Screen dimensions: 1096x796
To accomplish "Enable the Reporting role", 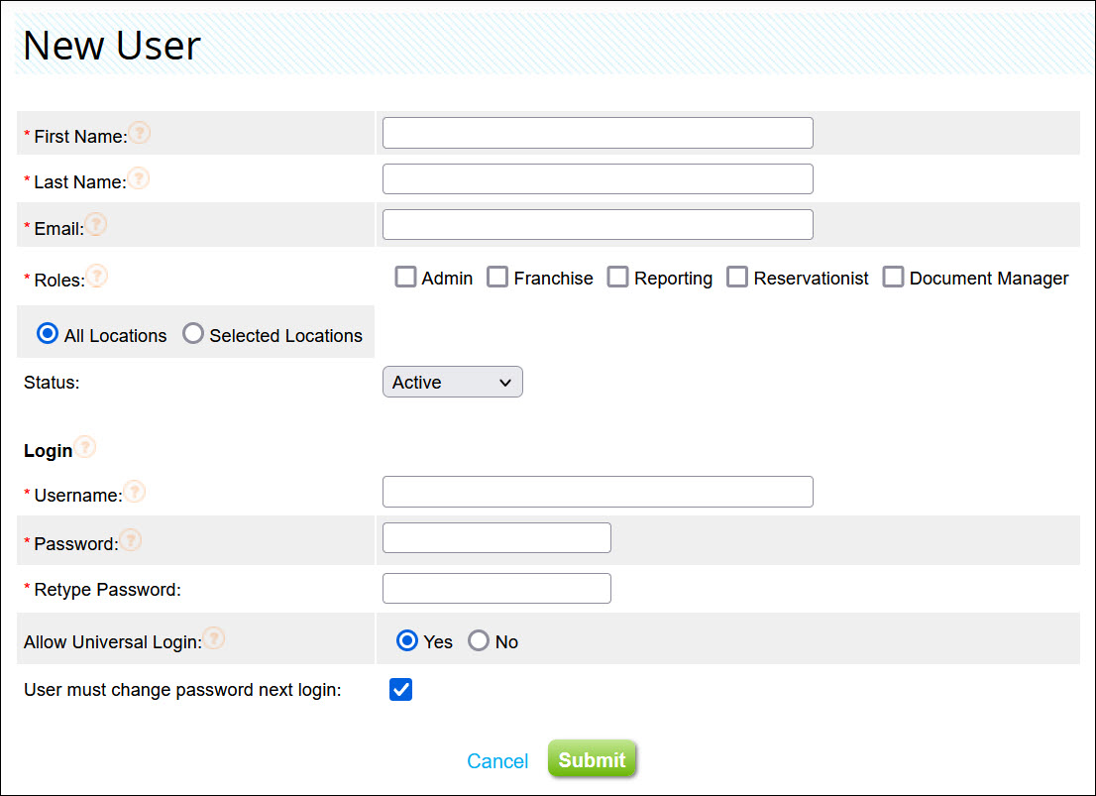I will pos(617,277).
